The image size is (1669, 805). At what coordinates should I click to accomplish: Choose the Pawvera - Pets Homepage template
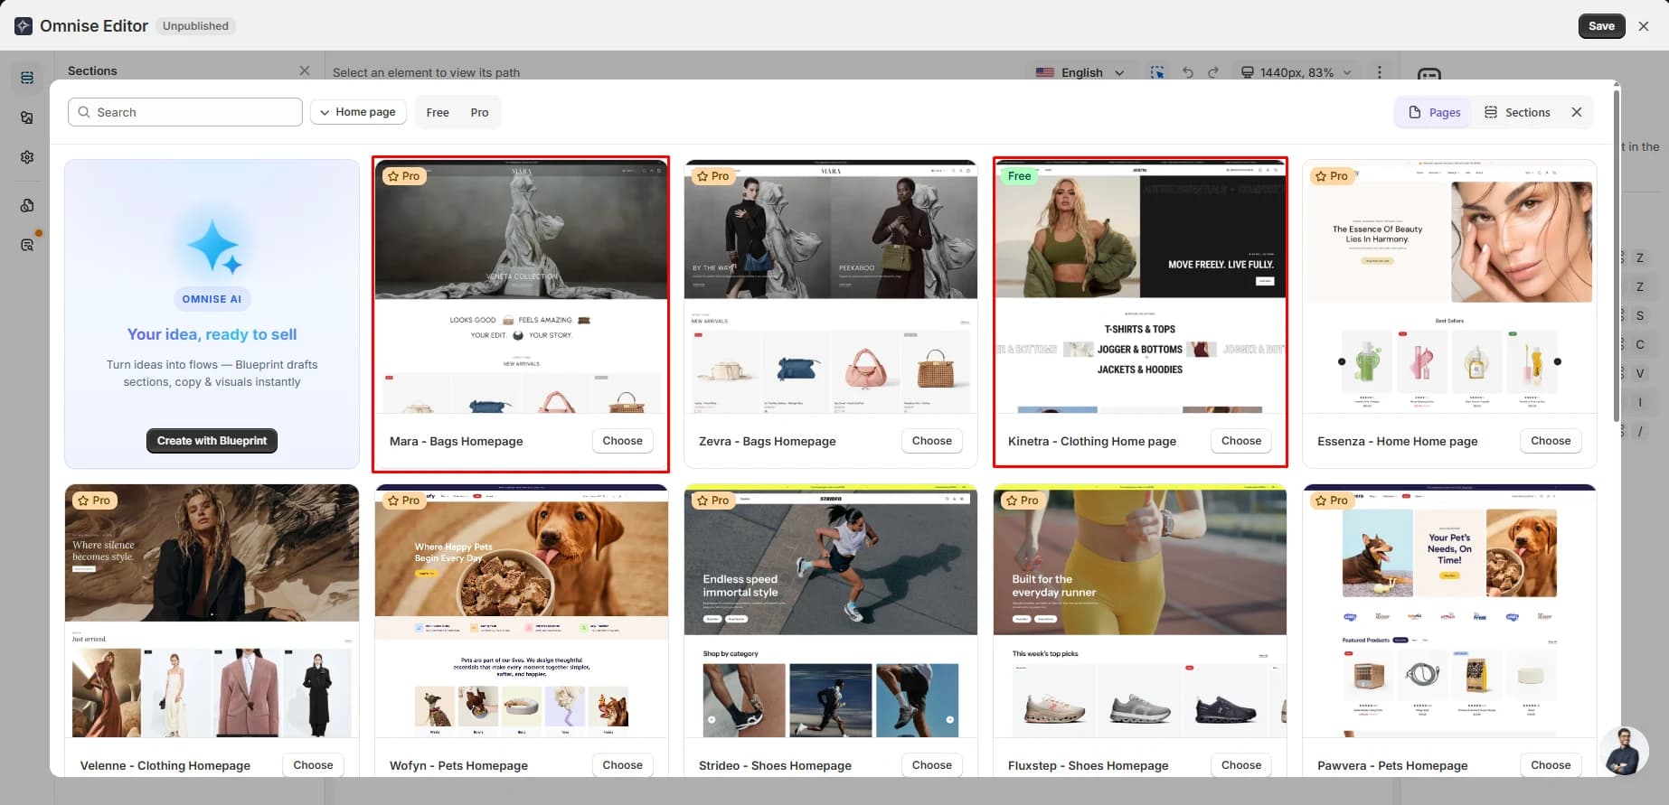[1551, 764]
